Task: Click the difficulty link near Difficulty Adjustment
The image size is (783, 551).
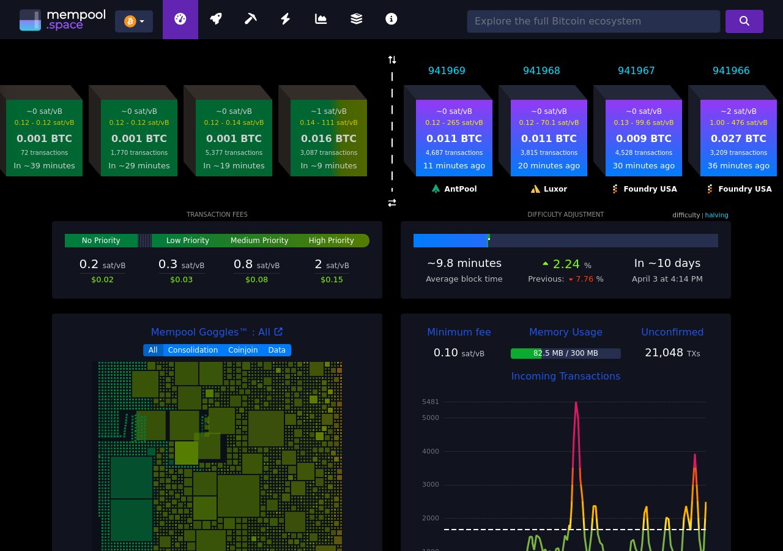Action: pyautogui.click(x=686, y=215)
